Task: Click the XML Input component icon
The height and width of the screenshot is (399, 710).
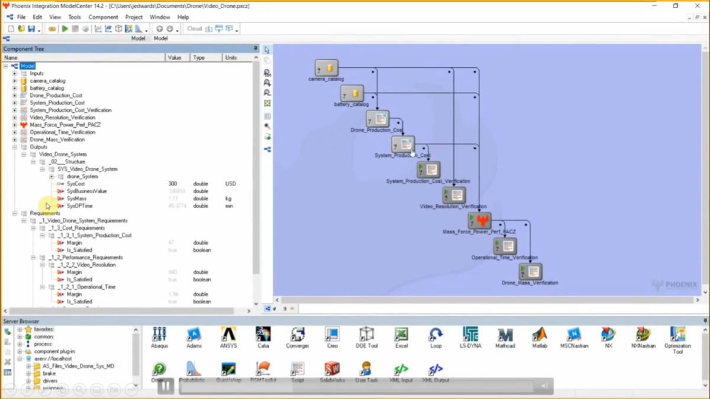Action: coord(401,373)
